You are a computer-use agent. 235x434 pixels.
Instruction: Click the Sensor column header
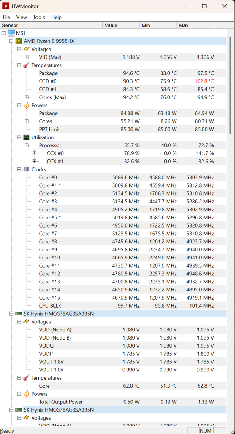(x=51, y=25)
